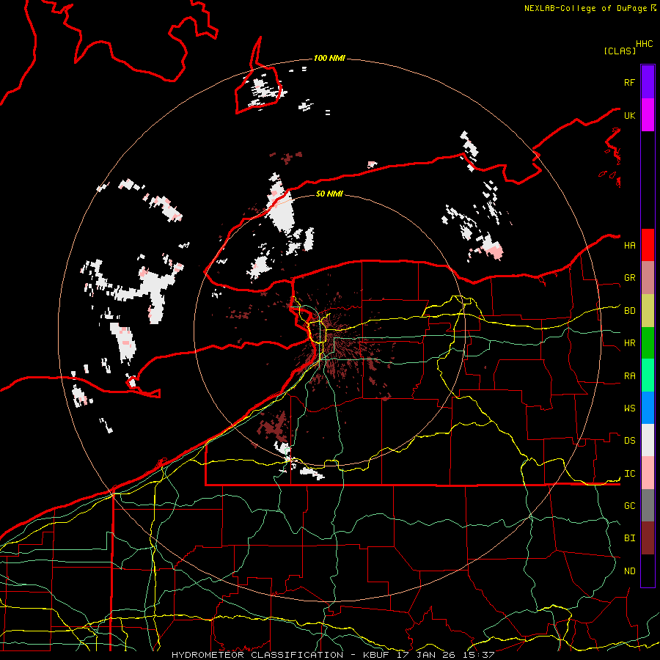Click the HHC product label

(644, 44)
